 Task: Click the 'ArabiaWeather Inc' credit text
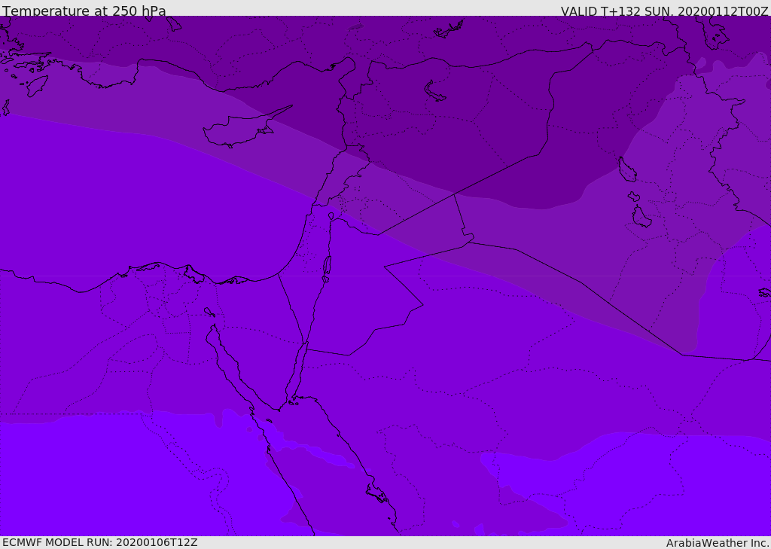[x=717, y=543]
